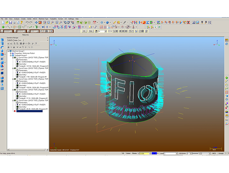Click the lock operation icon in Operations Manager

(8, 47)
